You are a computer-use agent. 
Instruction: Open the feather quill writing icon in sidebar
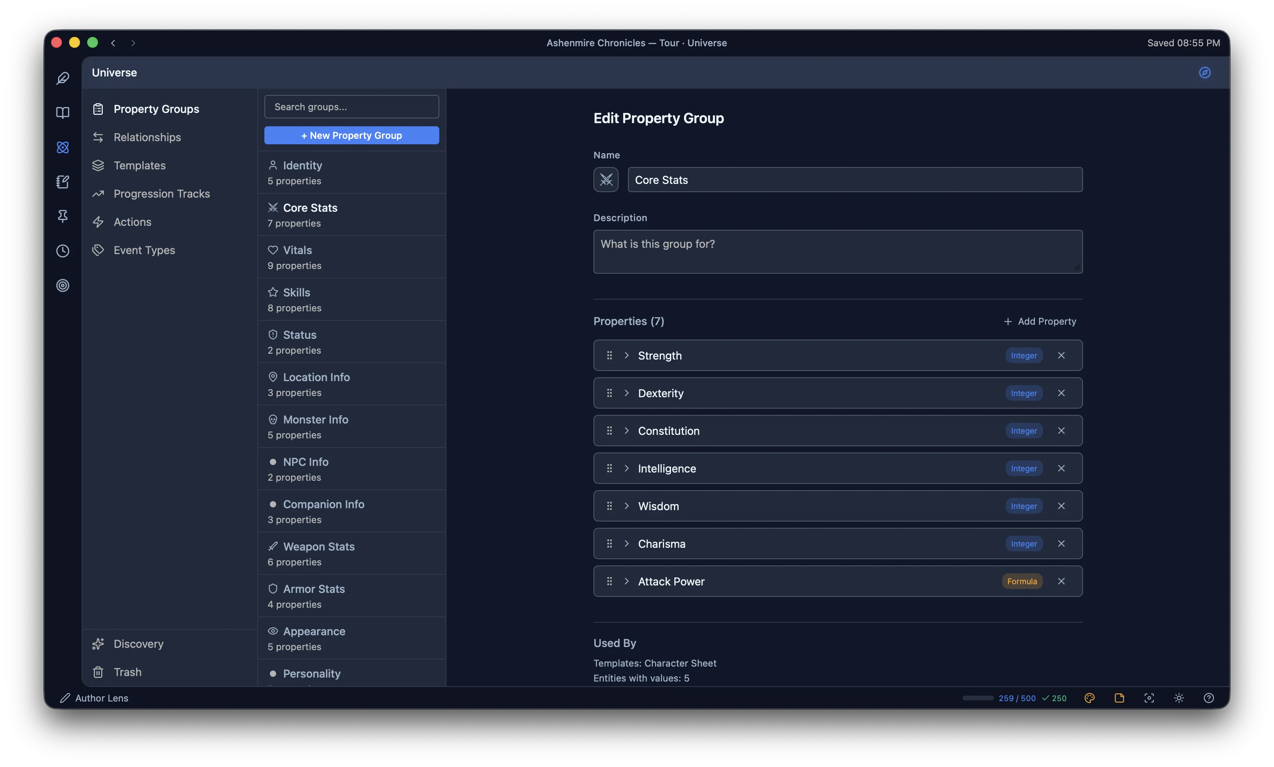(x=62, y=78)
